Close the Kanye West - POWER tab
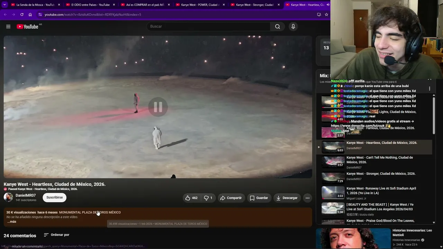This screenshot has width=443, height=249. click(224, 5)
